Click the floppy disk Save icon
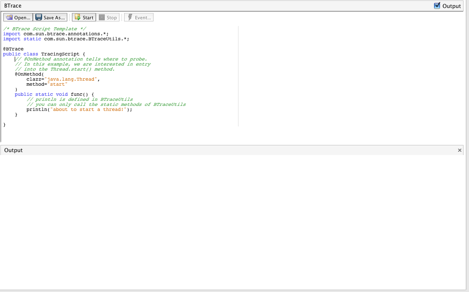The image size is (469, 292). (x=39, y=17)
